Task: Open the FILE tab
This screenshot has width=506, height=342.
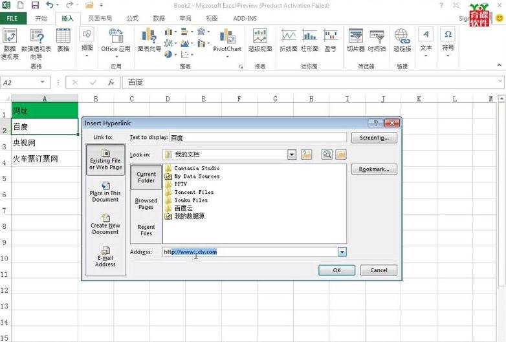Action: (12, 18)
